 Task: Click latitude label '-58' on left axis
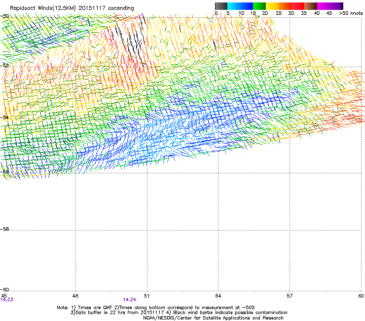pos(4,229)
